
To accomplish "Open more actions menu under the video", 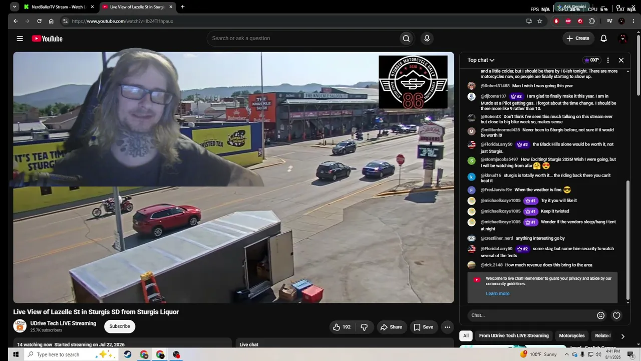I will pos(447,327).
